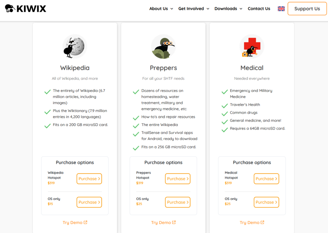Click the UK flag language icon
The width and height of the screenshot is (328, 233).
tap(281, 9)
